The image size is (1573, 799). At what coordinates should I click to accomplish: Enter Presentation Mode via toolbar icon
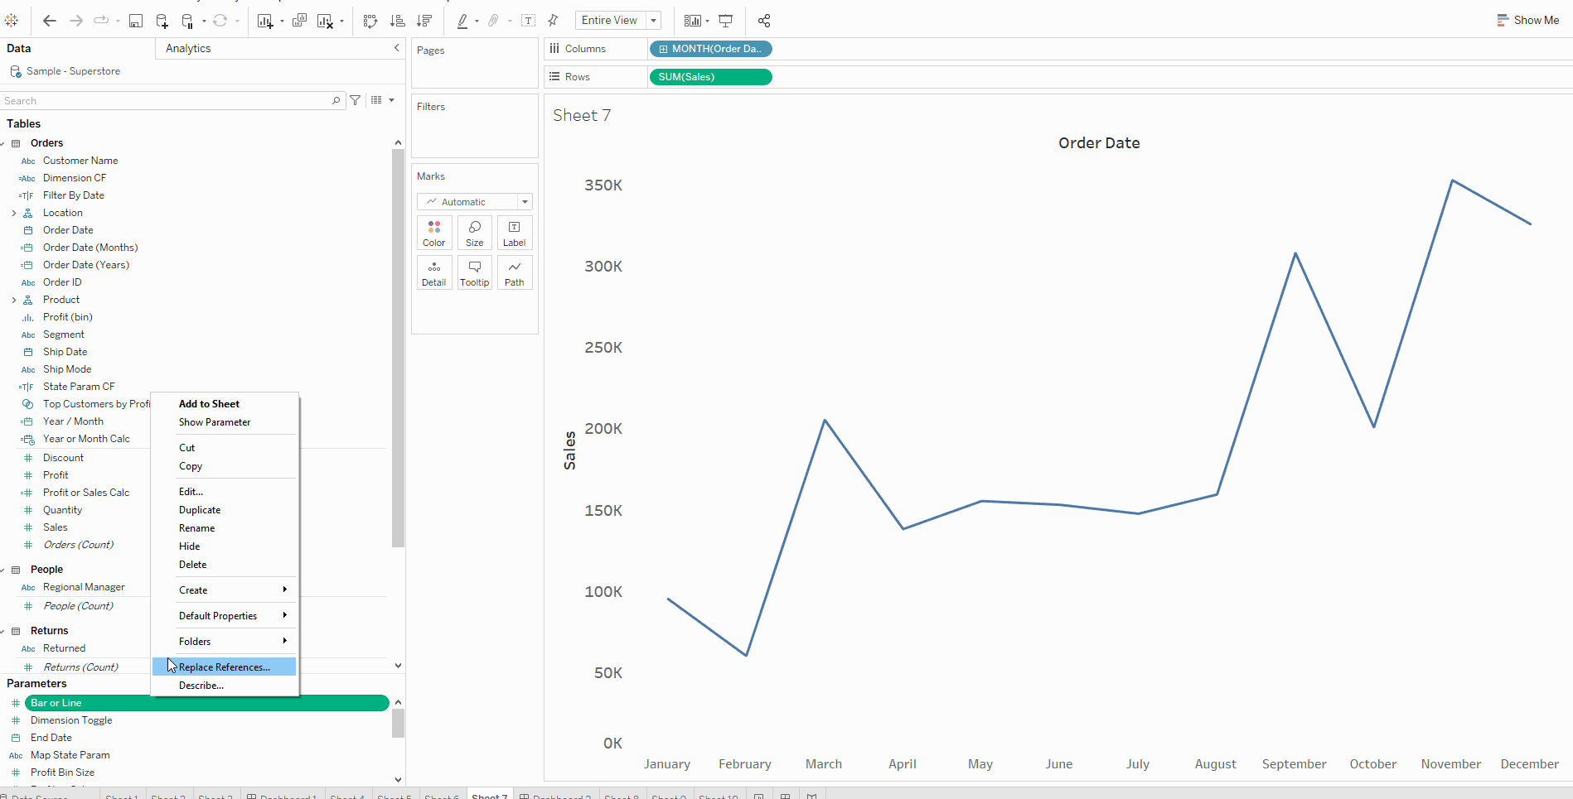(726, 21)
